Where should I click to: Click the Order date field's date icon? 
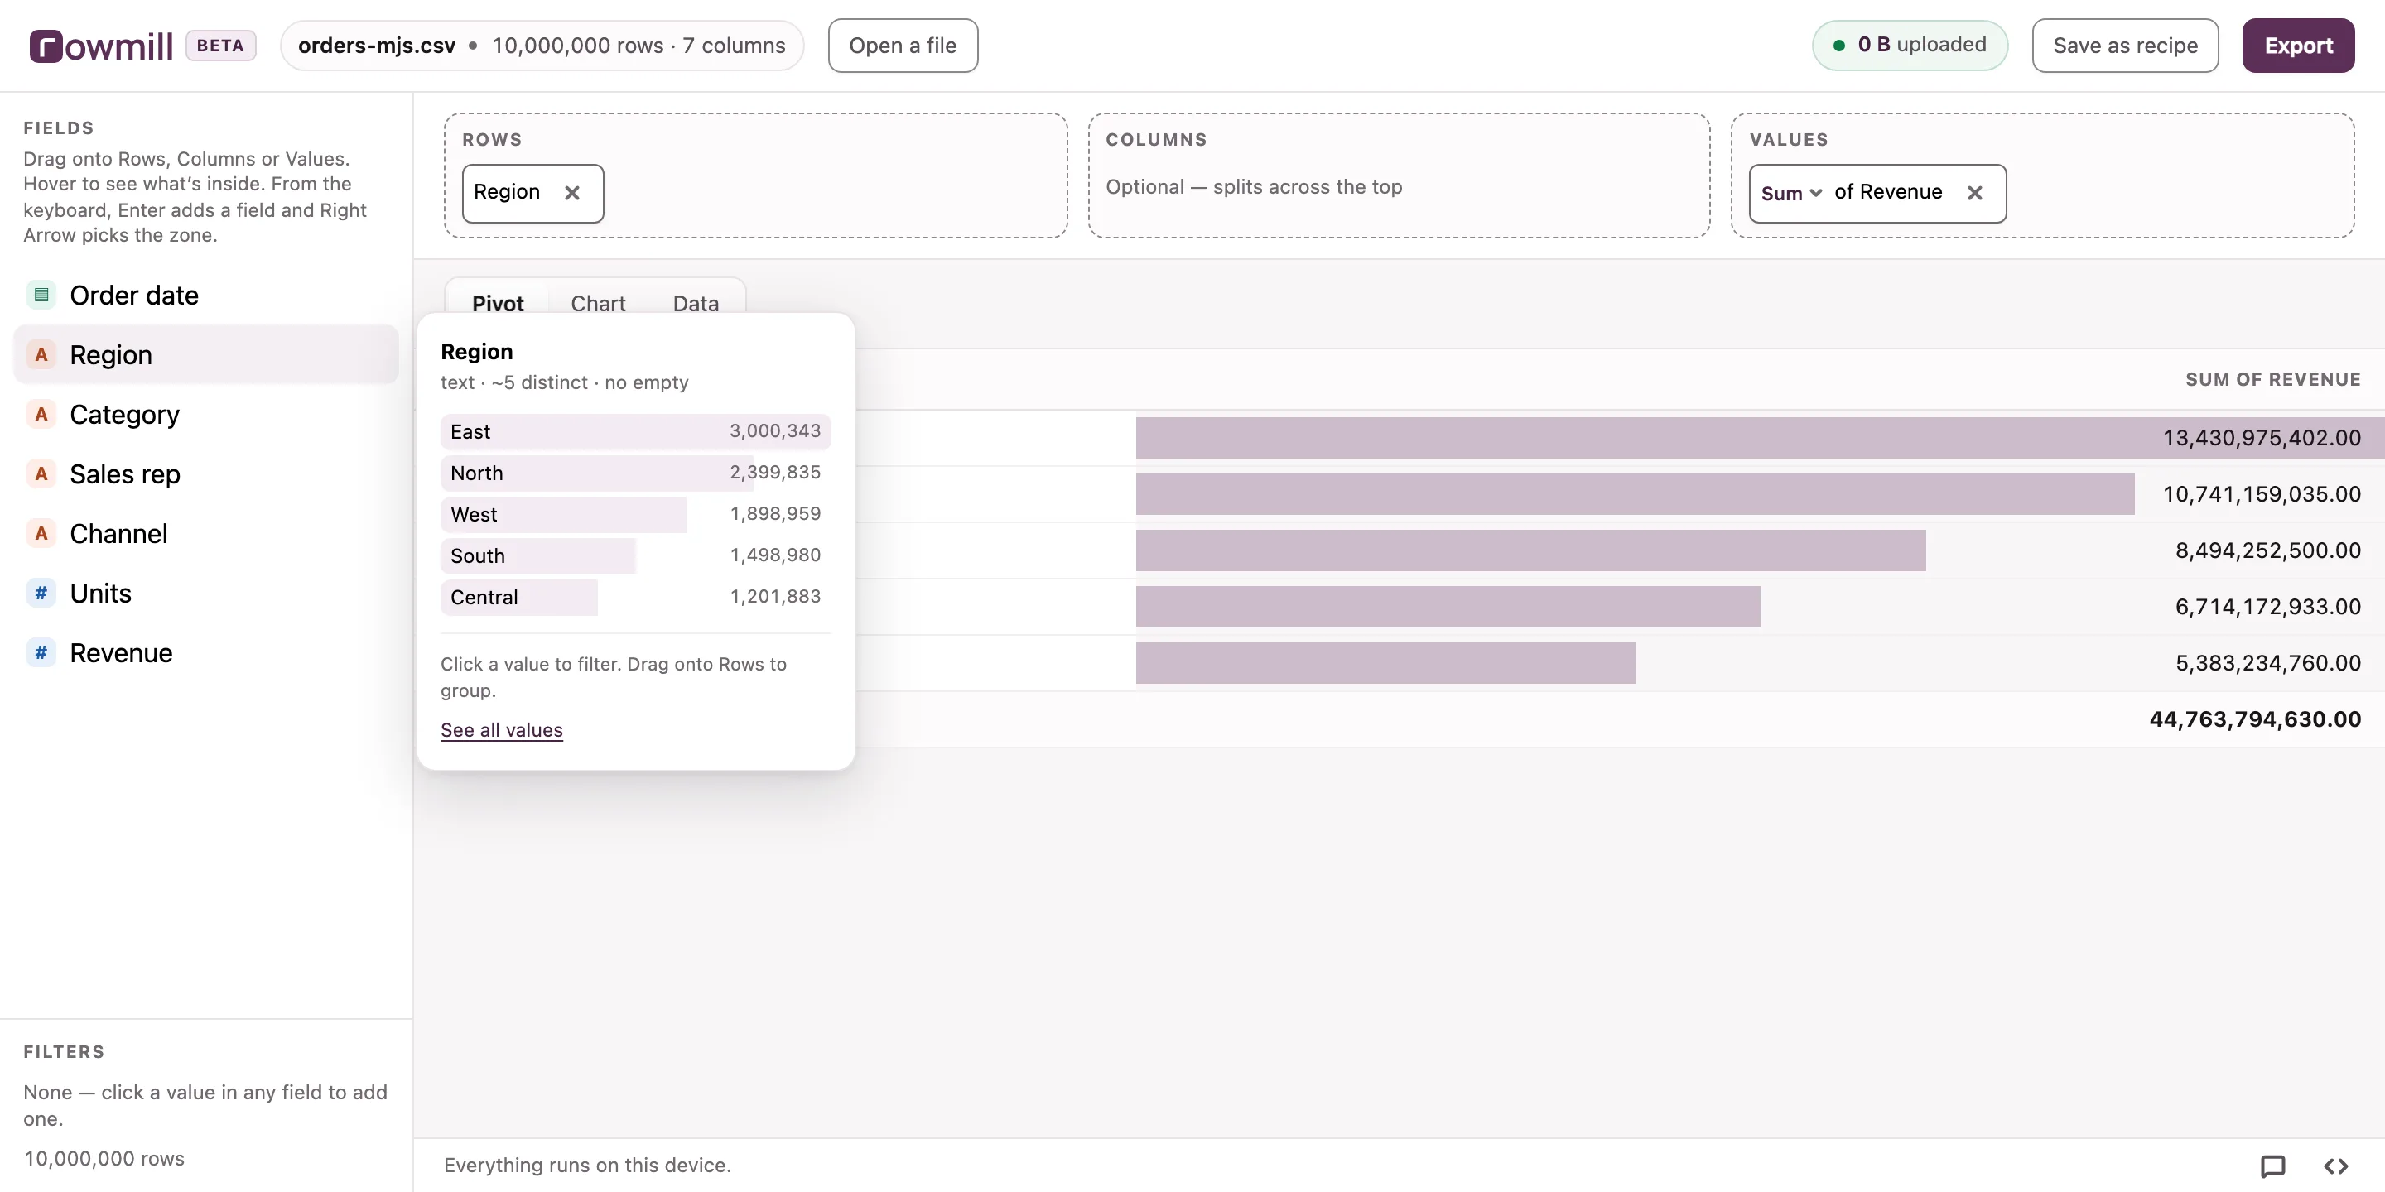tap(41, 296)
